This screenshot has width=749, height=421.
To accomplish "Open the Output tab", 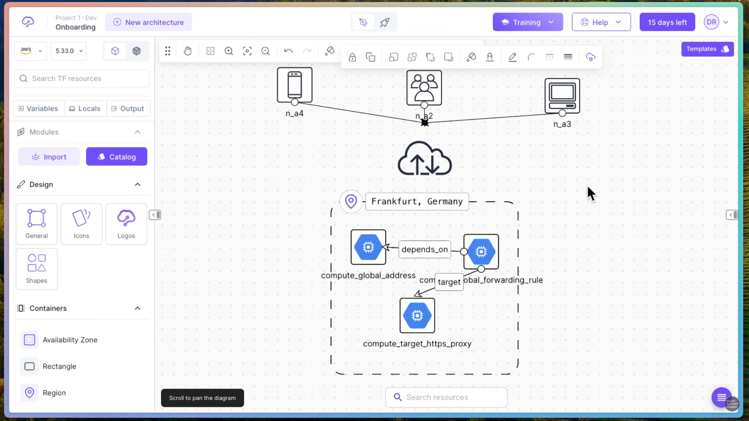I will (128, 109).
